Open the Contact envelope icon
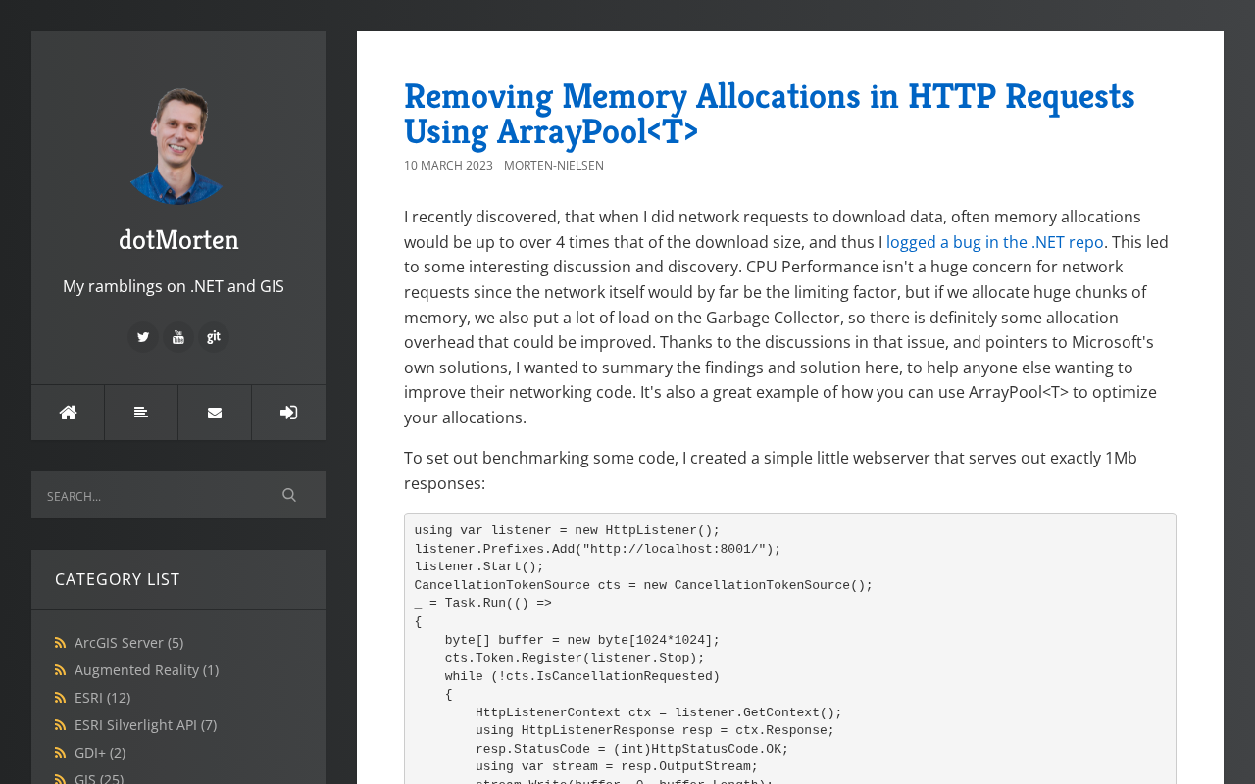The width and height of the screenshot is (1255, 784). (215, 413)
